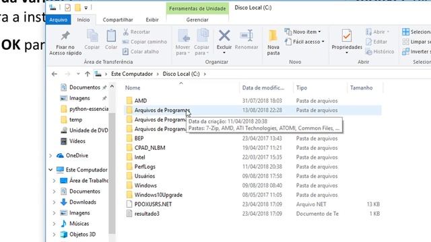Click the properties checkmark in the quick access toolbar

point(67,7)
